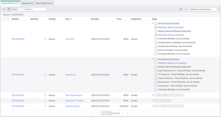Open Desk Set Up item link
The height and width of the screenshot is (117, 221).
click(70, 75)
